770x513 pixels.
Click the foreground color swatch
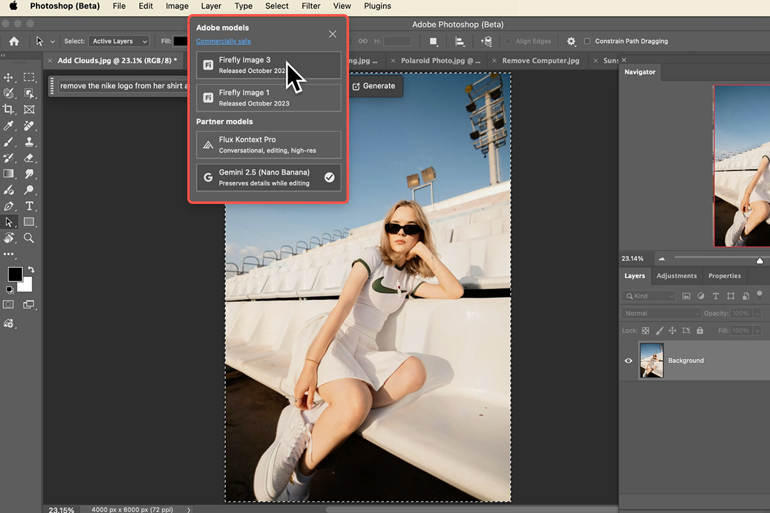(15, 274)
